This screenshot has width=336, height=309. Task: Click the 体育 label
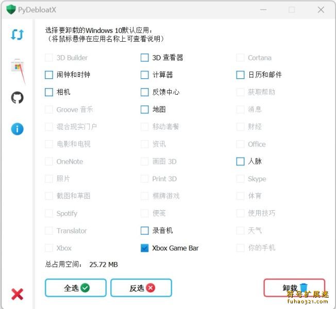click(255, 196)
